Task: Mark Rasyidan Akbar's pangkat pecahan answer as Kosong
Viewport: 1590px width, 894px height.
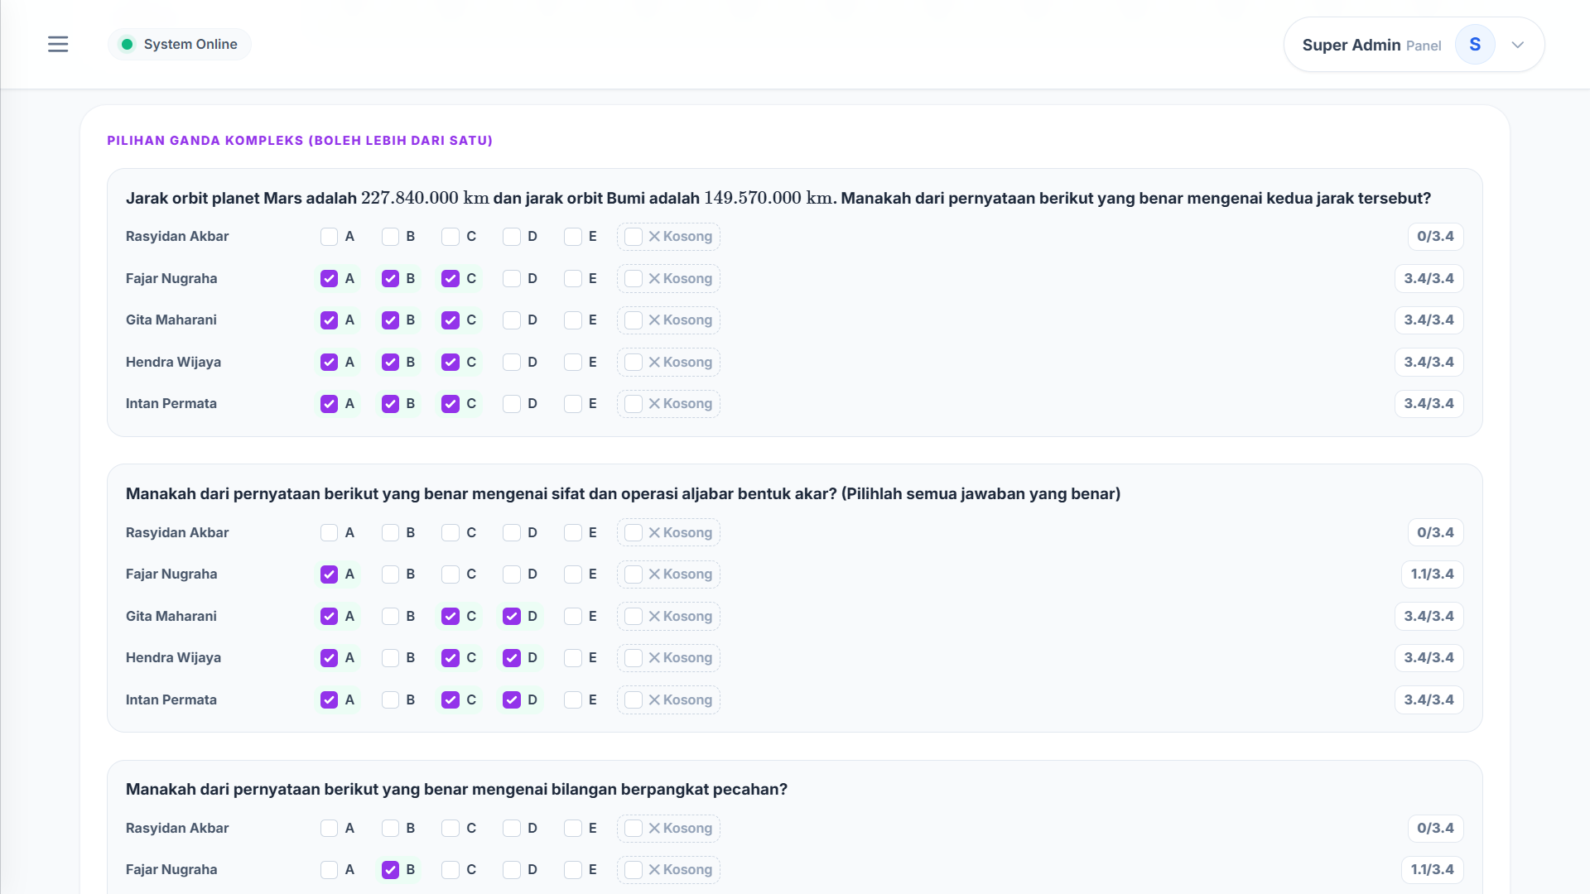Action: tap(668, 829)
